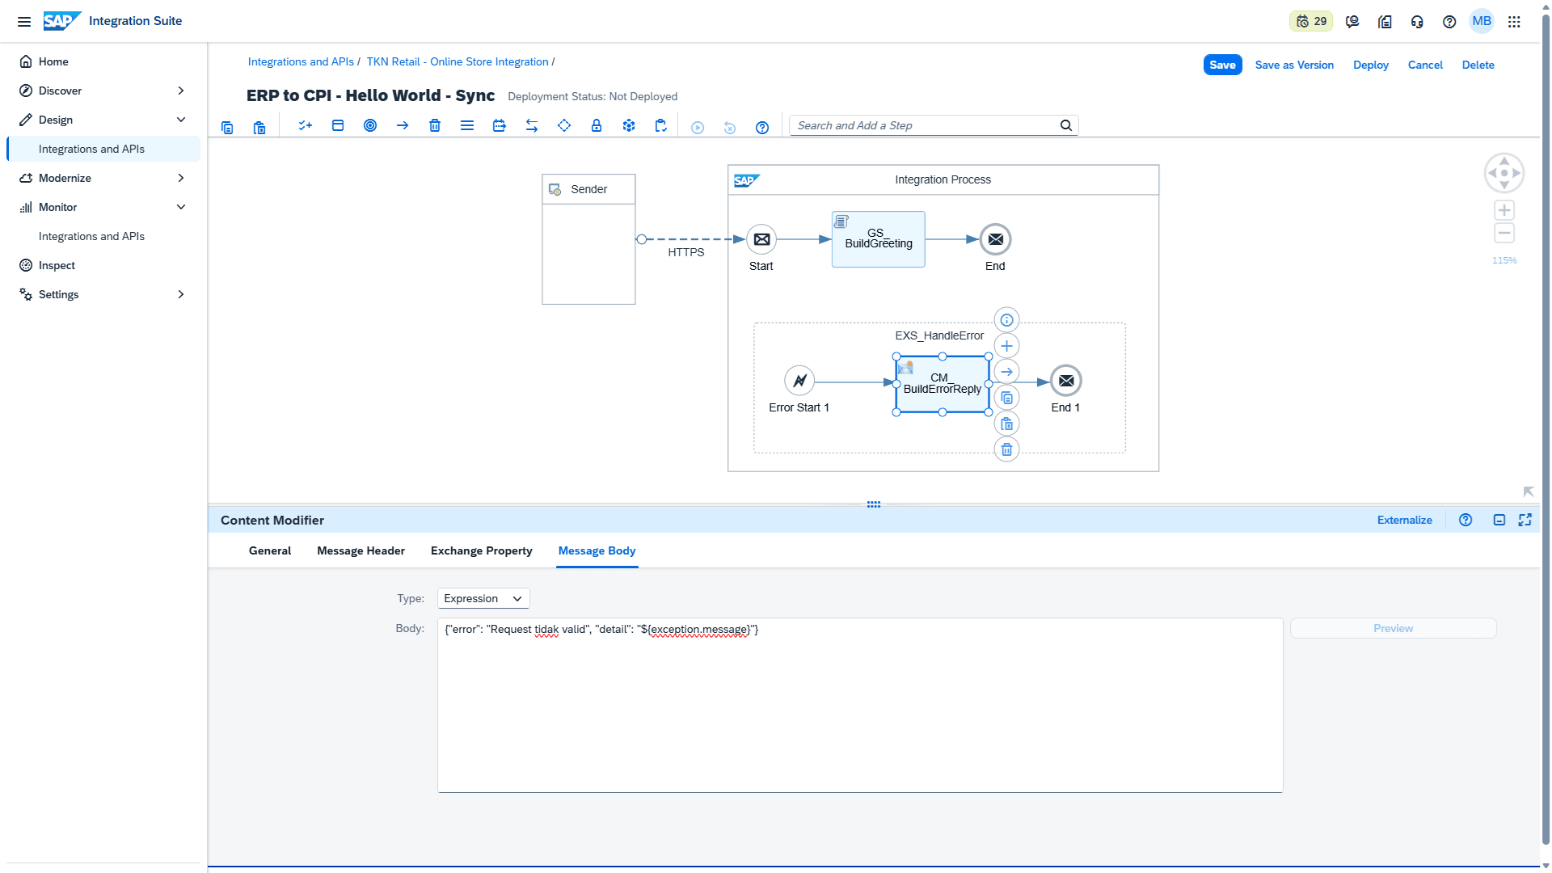Screen dimensions: 1552x873
Task: Open the target-shaped events icon in the toolbar
Action: click(370, 125)
